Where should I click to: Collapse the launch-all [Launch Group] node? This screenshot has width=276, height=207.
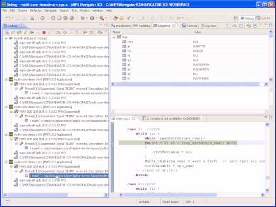(6, 39)
